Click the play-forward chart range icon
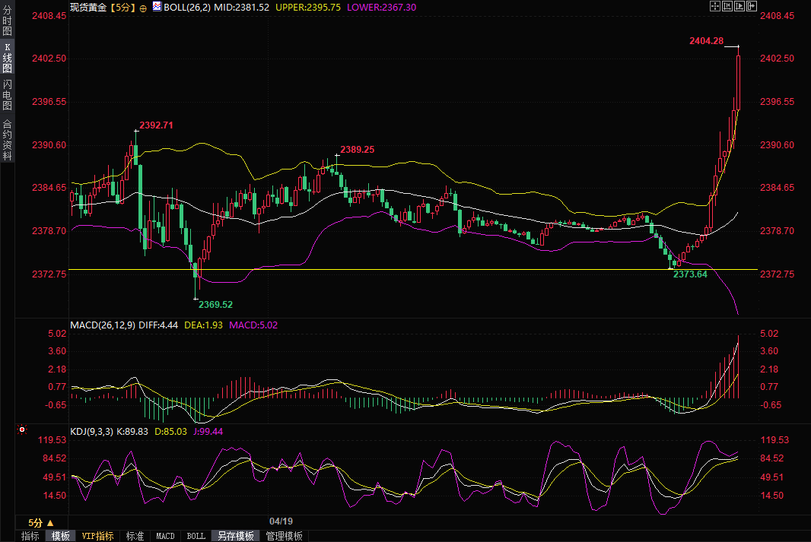The height and width of the screenshot is (542, 811). pyautogui.click(x=739, y=6)
